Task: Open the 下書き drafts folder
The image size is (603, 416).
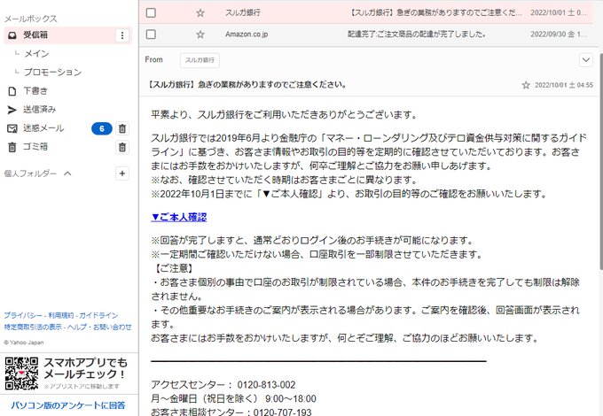Action: [35, 91]
